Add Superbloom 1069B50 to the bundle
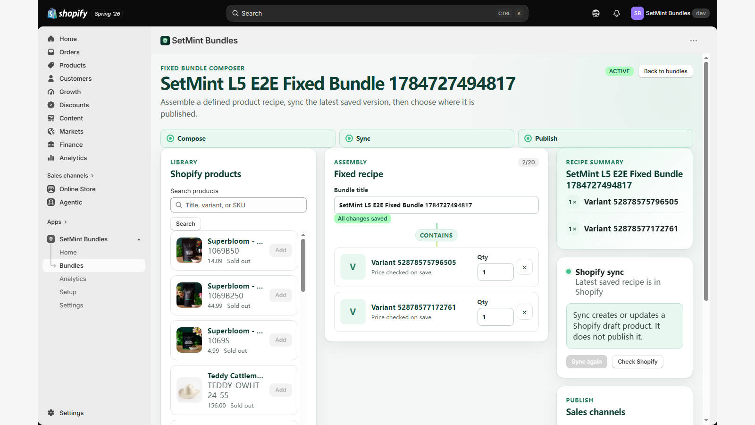 tap(281, 250)
